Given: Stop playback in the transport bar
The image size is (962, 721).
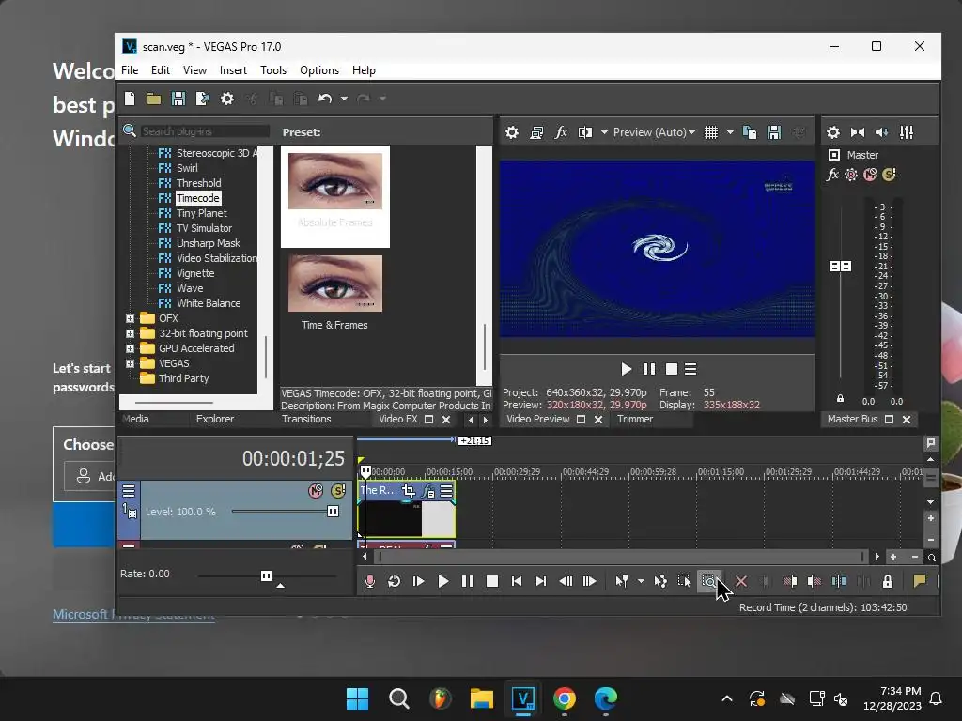Looking at the screenshot, I should pyautogui.click(x=492, y=581).
